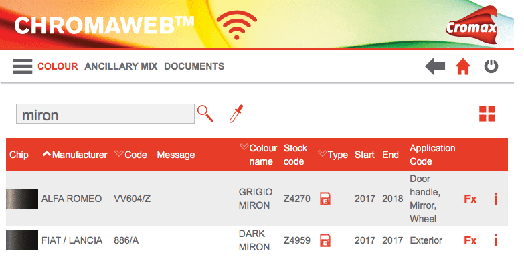The height and width of the screenshot is (263, 524).
Task: Select the COLOUR tab
Action: (58, 66)
